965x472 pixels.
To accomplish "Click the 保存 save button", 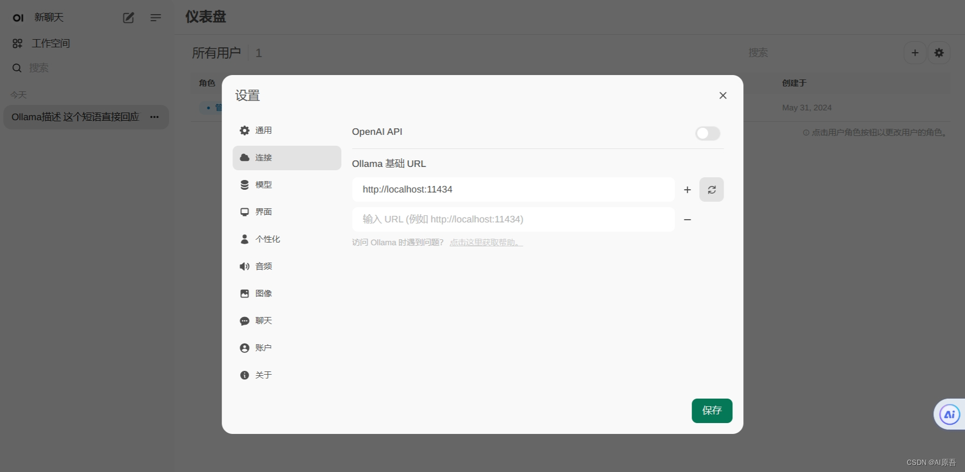I will (x=712, y=411).
